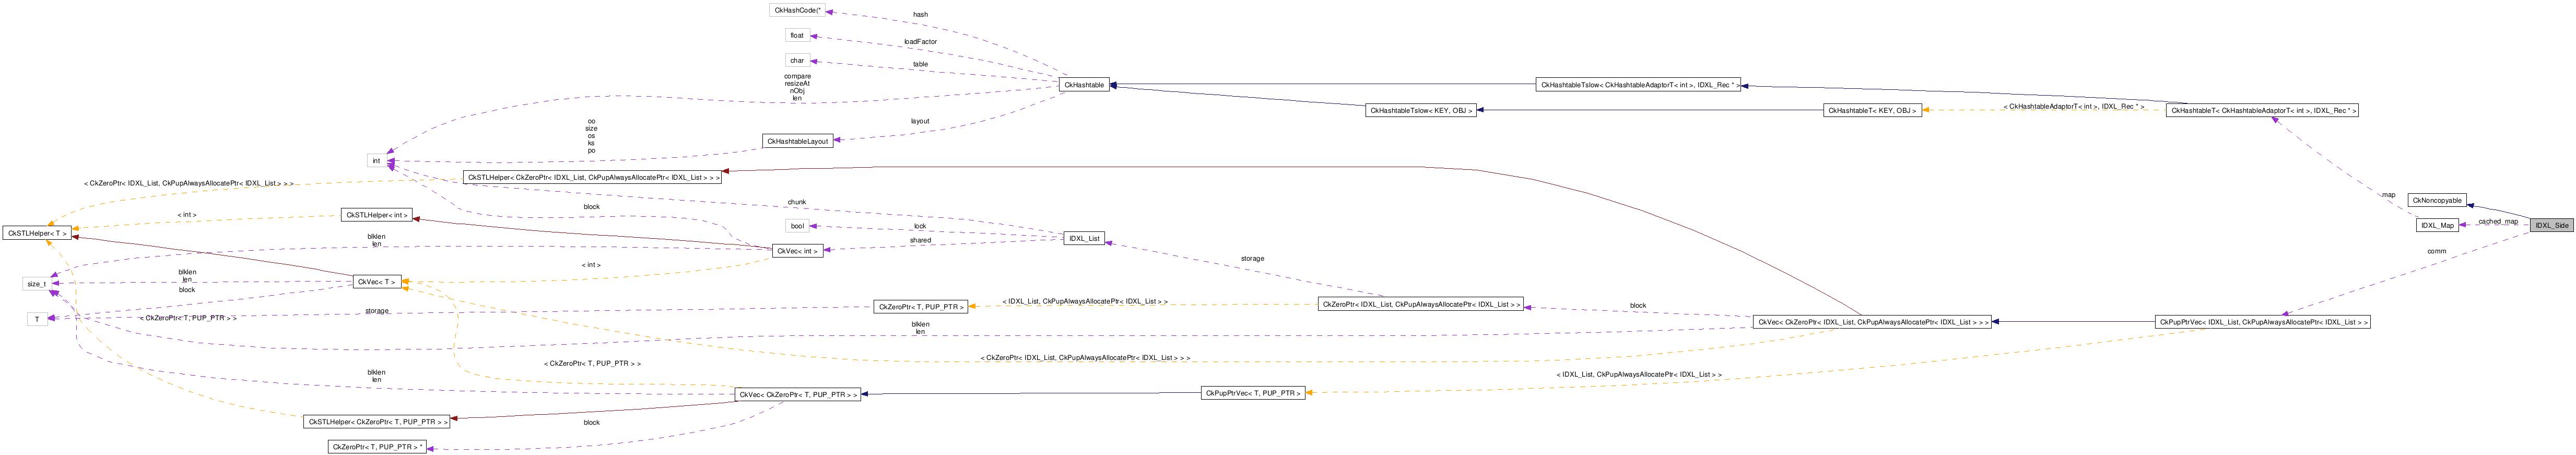Select the CkNoncopyable node

tap(2436, 200)
